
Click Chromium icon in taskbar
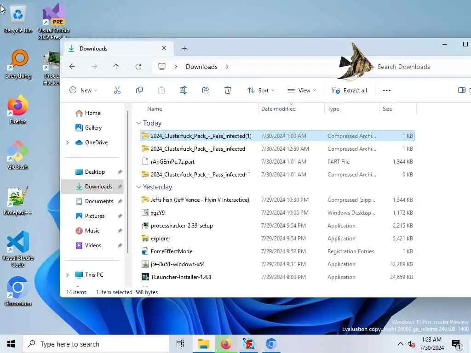pyautogui.click(x=271, y=344)
